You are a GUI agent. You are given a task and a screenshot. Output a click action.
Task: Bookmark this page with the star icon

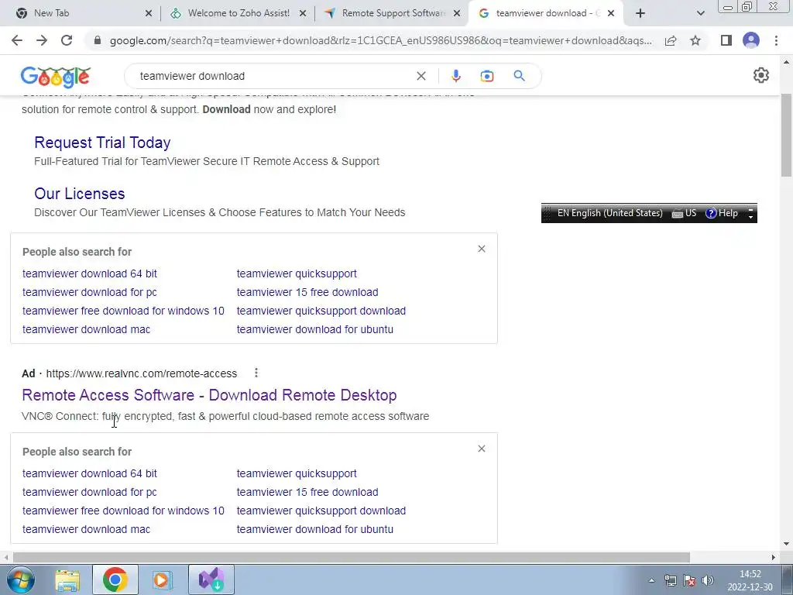pos(695,40)
